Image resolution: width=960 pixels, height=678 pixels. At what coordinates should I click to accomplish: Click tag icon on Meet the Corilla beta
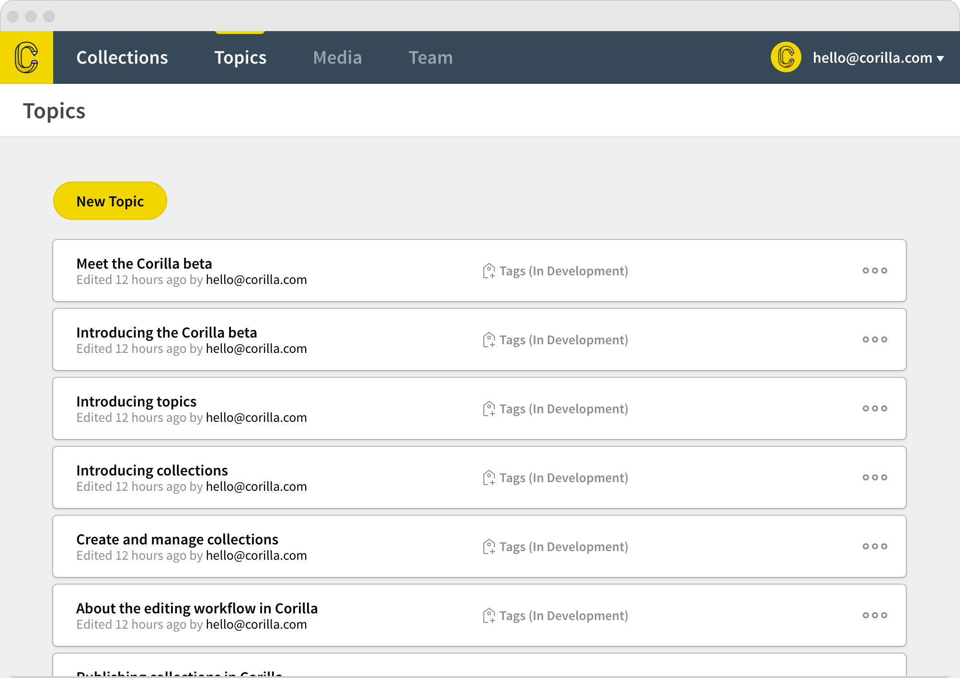489,271
